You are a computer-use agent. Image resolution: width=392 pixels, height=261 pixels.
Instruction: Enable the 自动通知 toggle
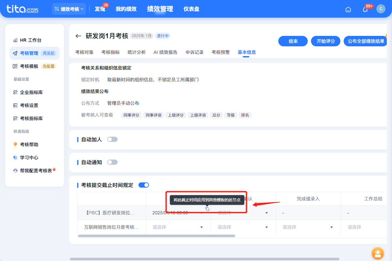112,162
